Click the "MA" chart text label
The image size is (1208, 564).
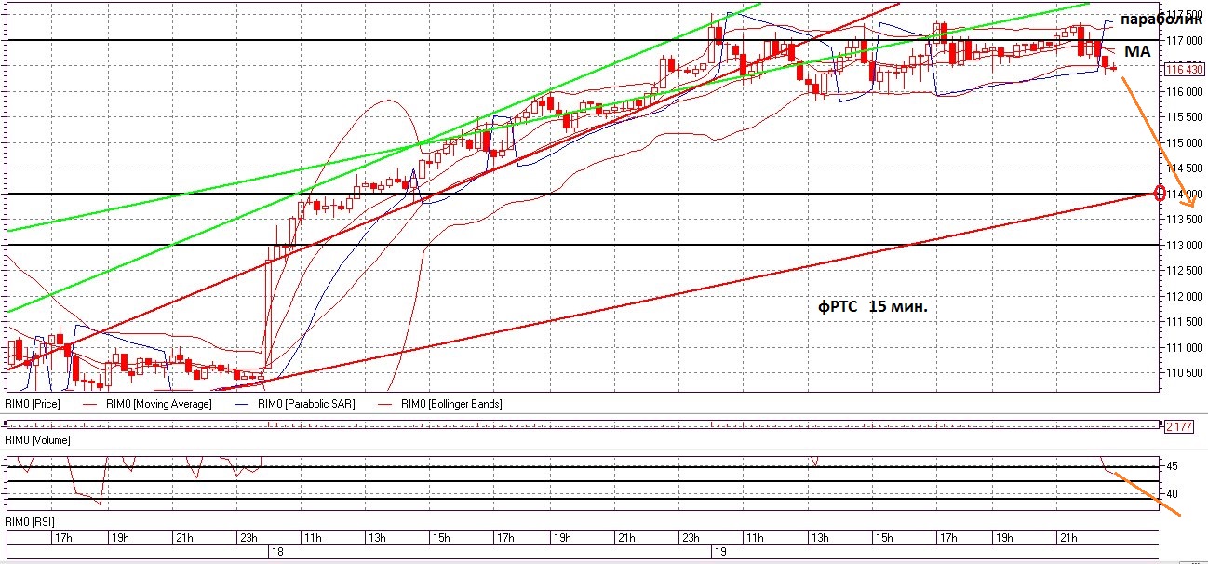(x=1137, y=52)
